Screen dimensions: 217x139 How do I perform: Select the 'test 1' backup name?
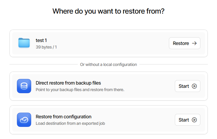click(x=41, y=41)
